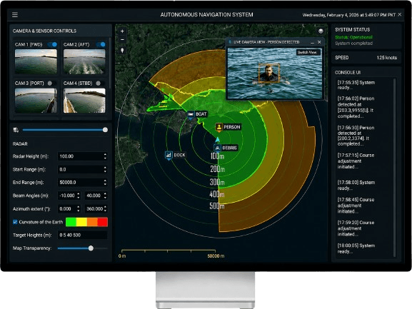This screenshot has height=309, width=412.
Task: Click Switch View in live camera
Action: (x=307, y=53)
